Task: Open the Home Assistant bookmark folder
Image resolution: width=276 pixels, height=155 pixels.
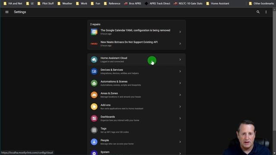Action: [218, 3]
